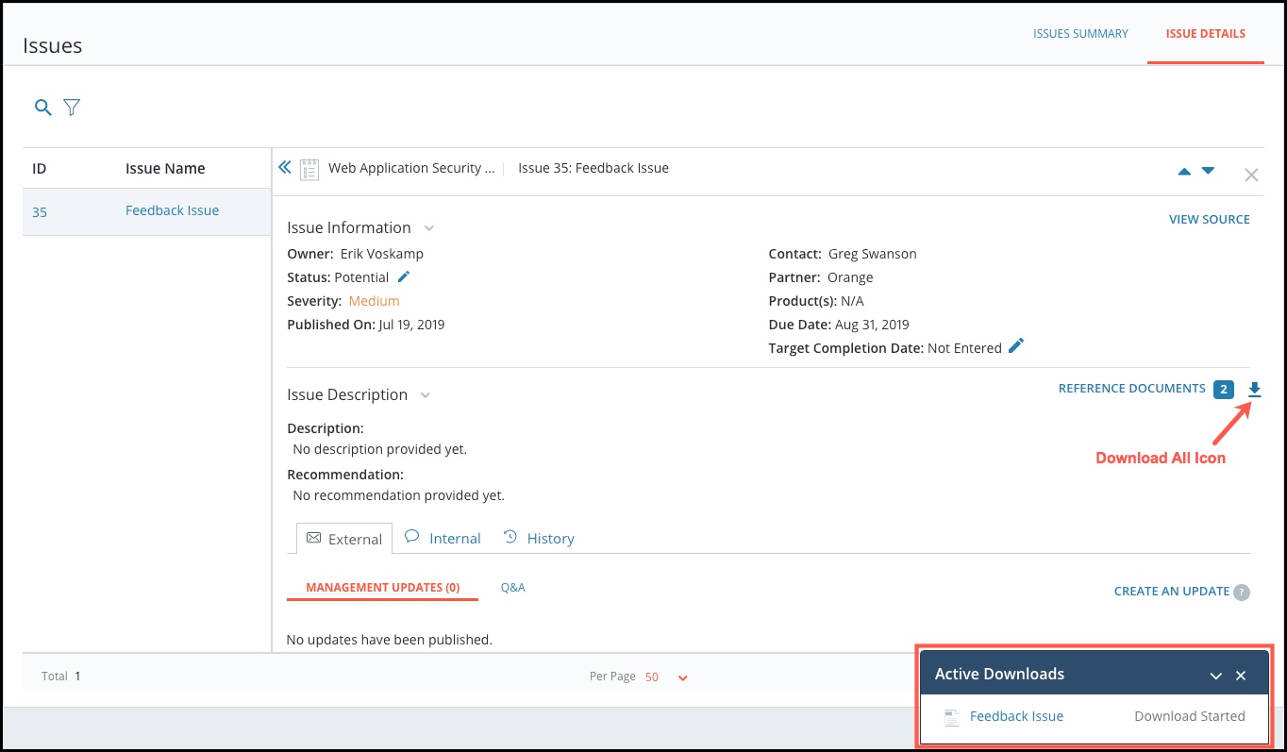Viewport: 1287px width, 752px height.
Task: Select the External tab
Action: pyautogui.click(x=344, y=539)
